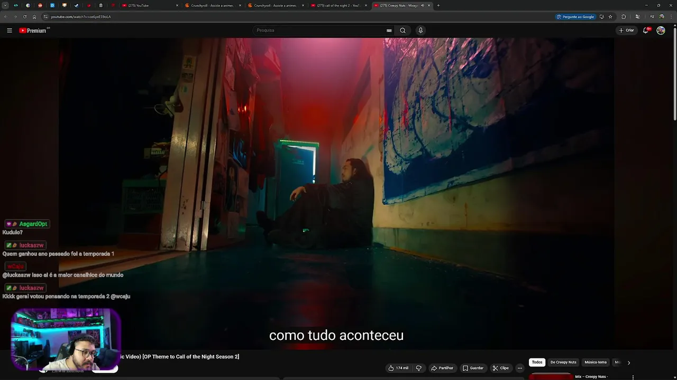Go back in browser history
The height and width of the screenshot is (380, 677).
(x=6, y=16)
